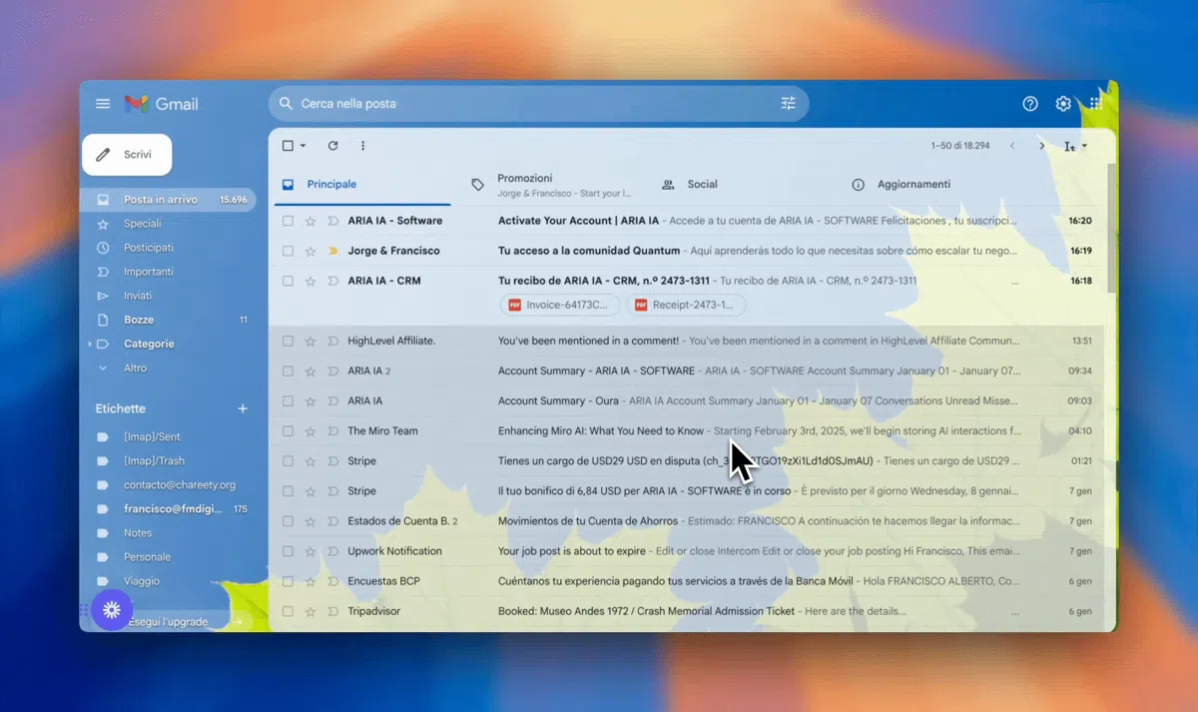This screenshot has height=712, width=1198.
Task: Click the purple floating asterisk button
Action: [x=112, y=609]
